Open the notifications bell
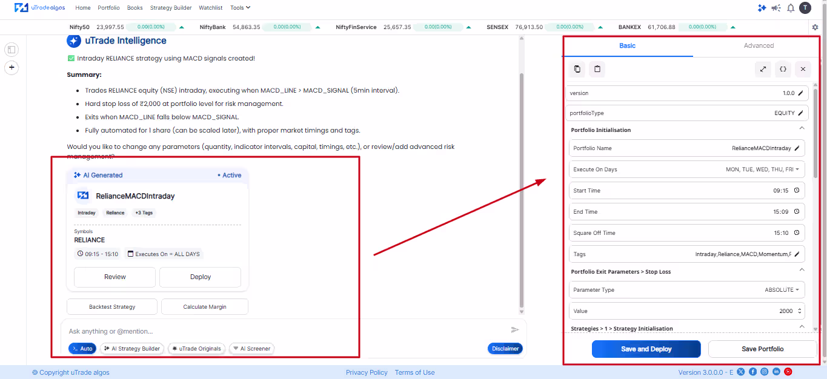 791,8
